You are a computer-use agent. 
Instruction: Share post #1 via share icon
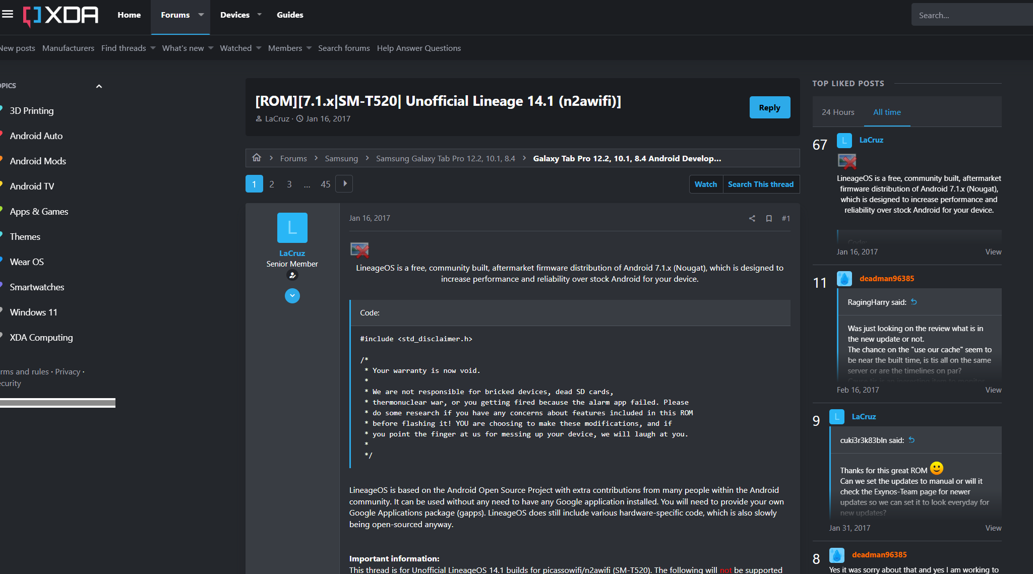[752, 218]
